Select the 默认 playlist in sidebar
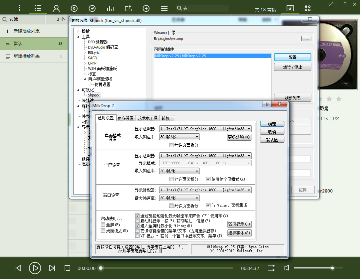Screen dimensions: 360x279 point(34,44)
